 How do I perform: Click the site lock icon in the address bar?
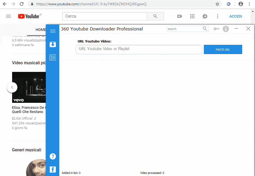[32, 4]
